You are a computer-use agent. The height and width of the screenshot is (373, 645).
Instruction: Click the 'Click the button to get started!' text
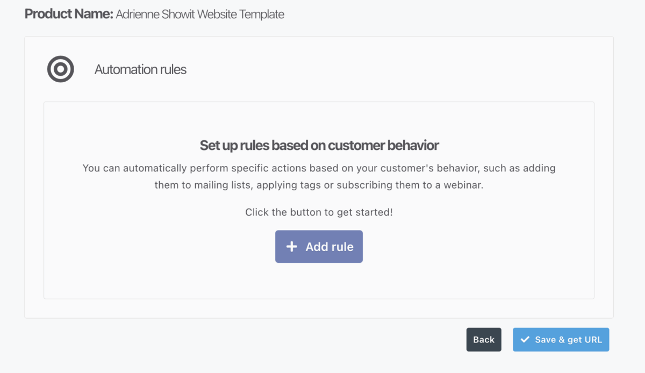[319, 212]
